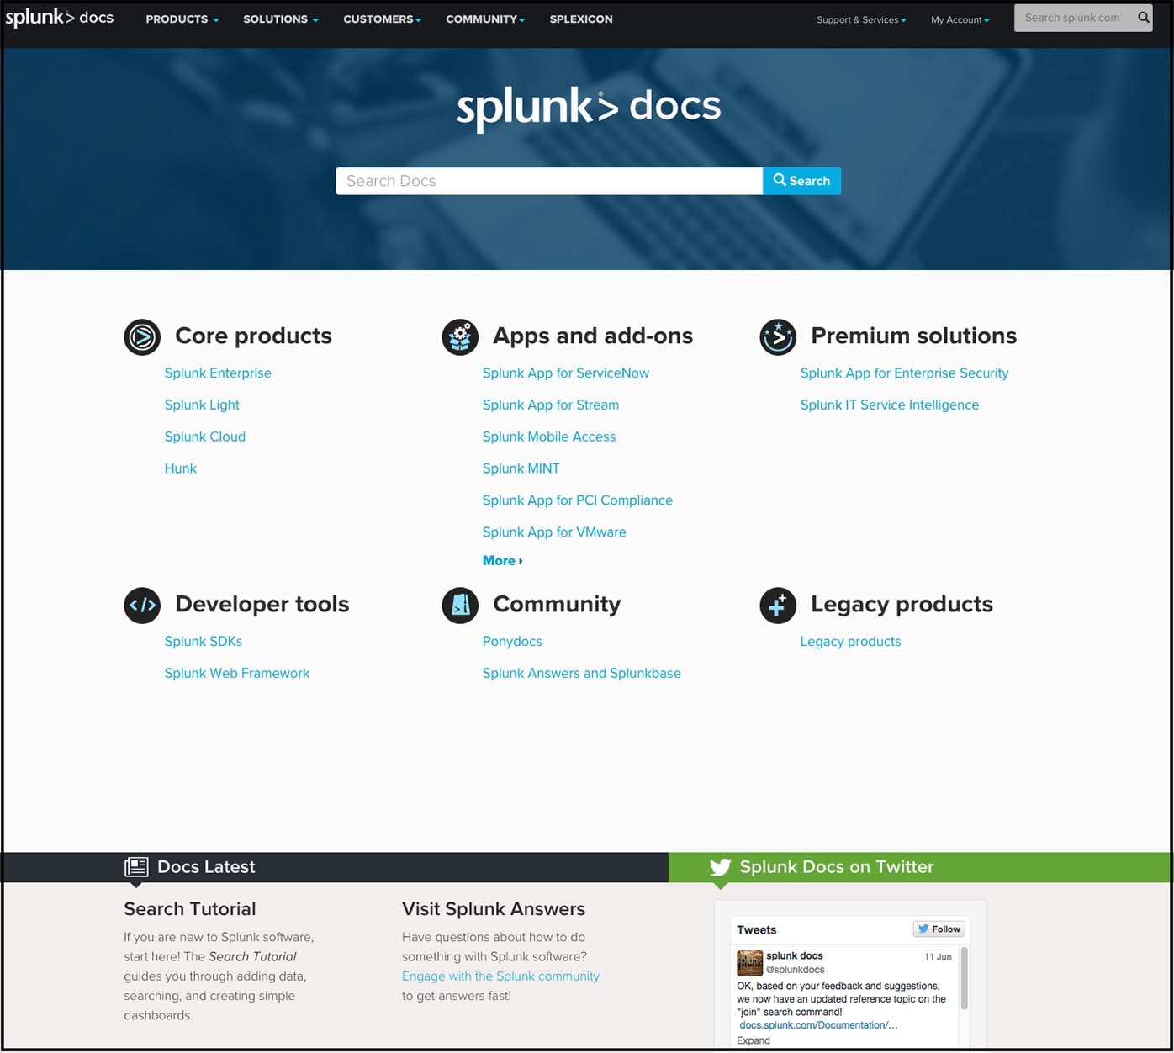This screenshot has height=1053, width=1174.
Task: Open Splunk App for VMware link
Action: (554, 532)
